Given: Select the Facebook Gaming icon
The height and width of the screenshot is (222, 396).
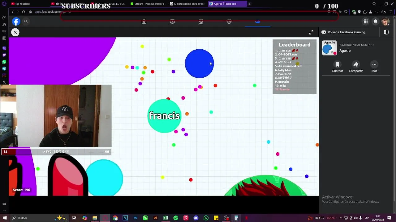Looking at the screenshot, I should click(257, 22).
